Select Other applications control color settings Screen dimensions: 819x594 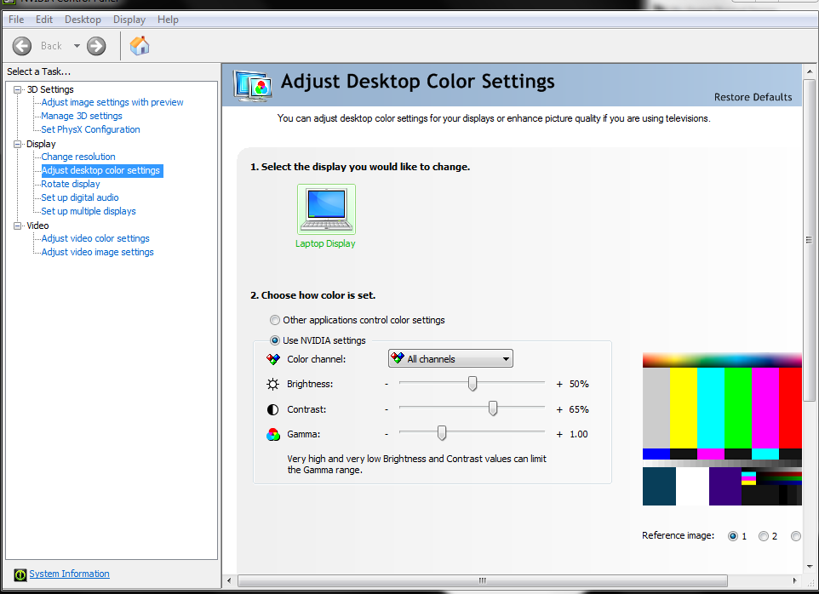coord(275,320)
